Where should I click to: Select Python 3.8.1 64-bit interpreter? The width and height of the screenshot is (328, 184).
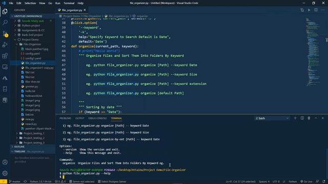(x=40, y=181)
